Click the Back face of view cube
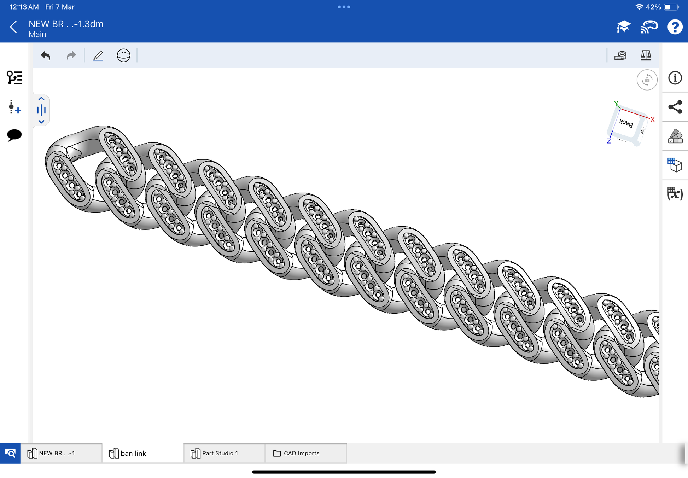 pos(626,124)
